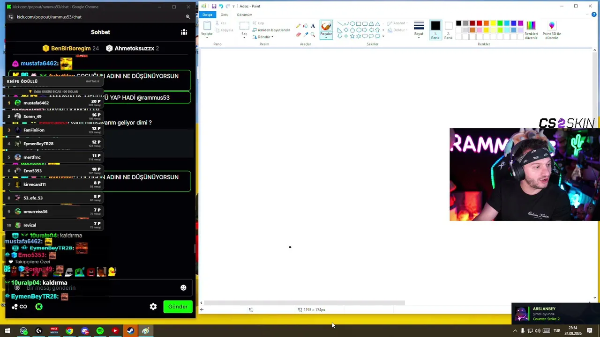Open the Action Center notifications button
The height and width of the screenshot is (337, 600).
pyautogui.click(x=590, y=331)
